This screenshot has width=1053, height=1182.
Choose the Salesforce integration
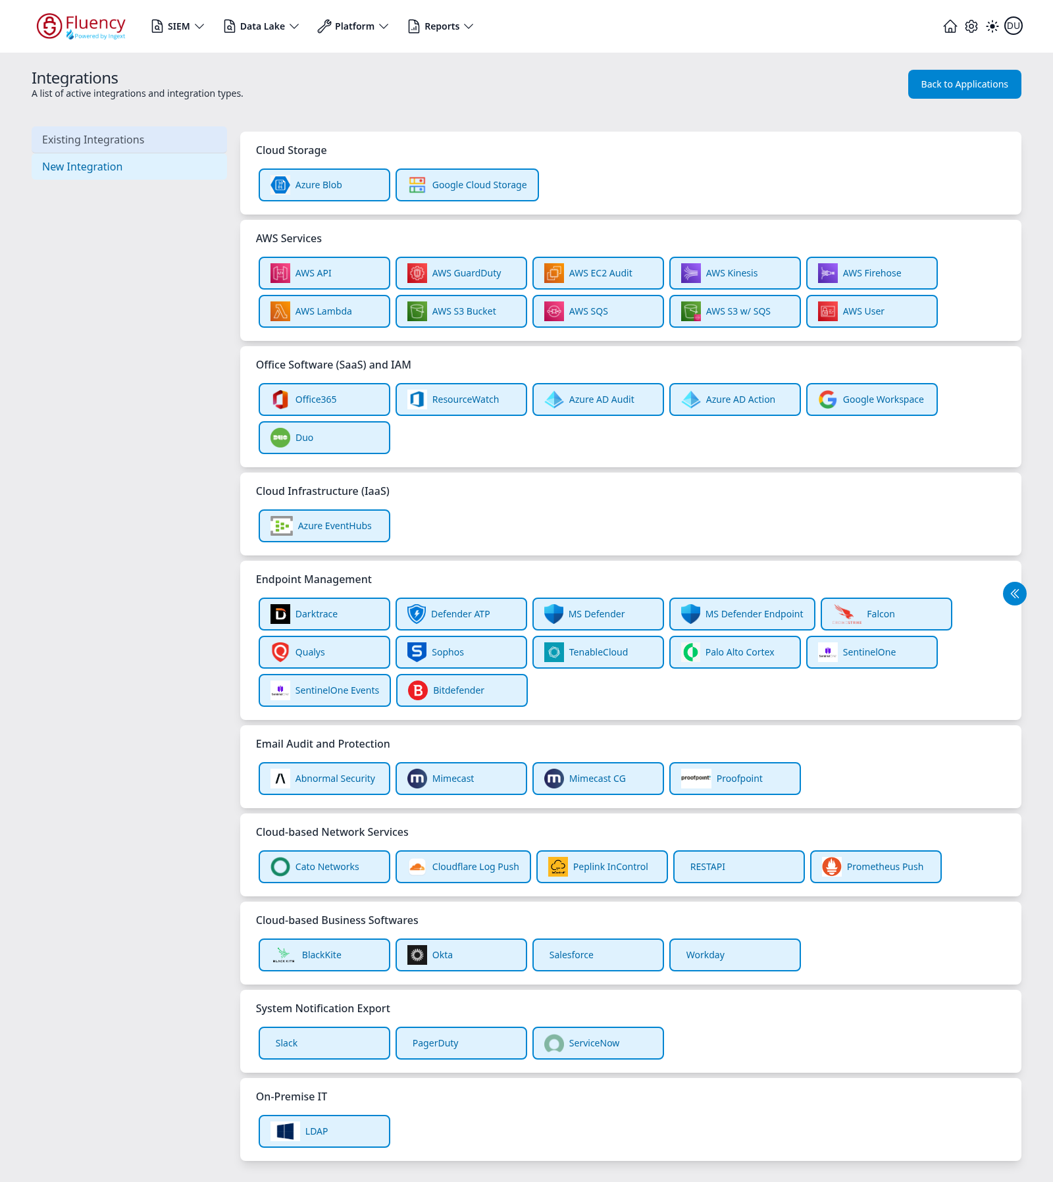pos(598,955)
